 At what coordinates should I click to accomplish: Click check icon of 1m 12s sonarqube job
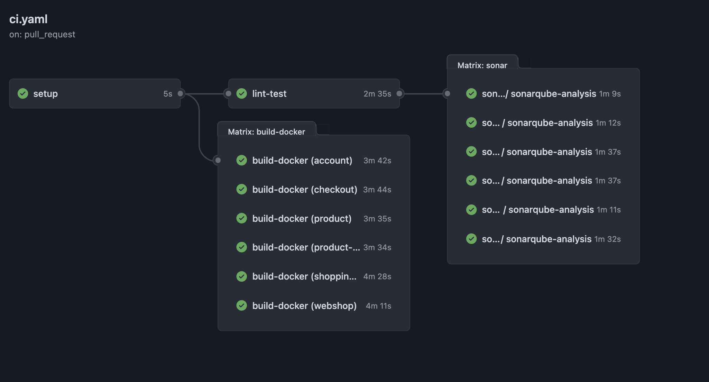tap(471, 122)
